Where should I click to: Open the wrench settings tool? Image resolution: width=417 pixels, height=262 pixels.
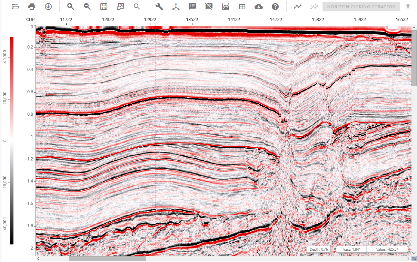(159, 7)
